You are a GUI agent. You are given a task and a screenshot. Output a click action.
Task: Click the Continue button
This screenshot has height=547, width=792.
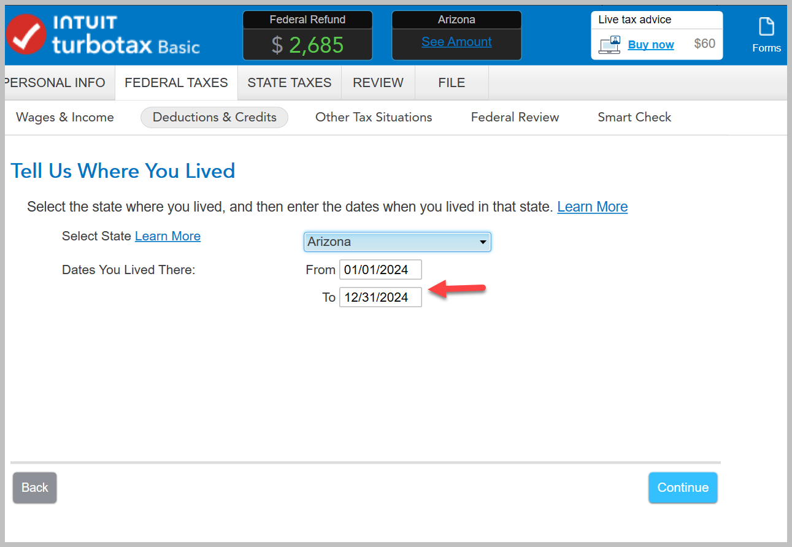tap(683, 488)
